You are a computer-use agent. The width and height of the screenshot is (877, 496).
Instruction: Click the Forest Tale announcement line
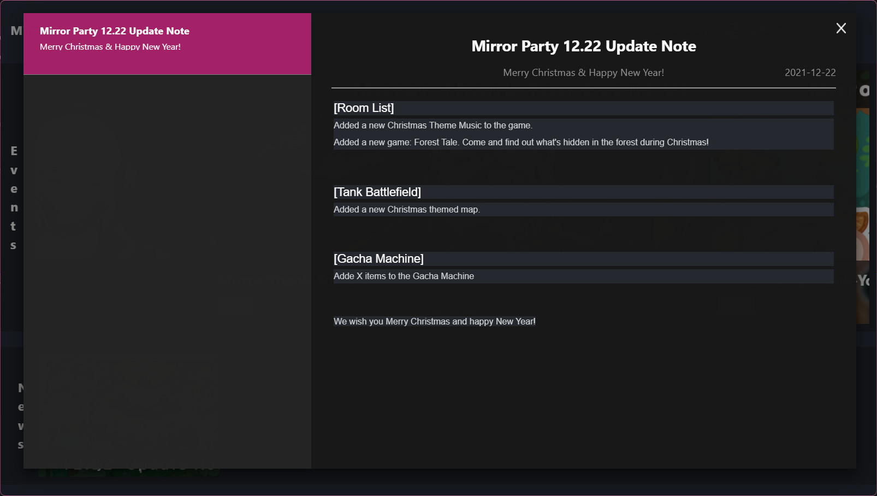(x=520, y=142)
